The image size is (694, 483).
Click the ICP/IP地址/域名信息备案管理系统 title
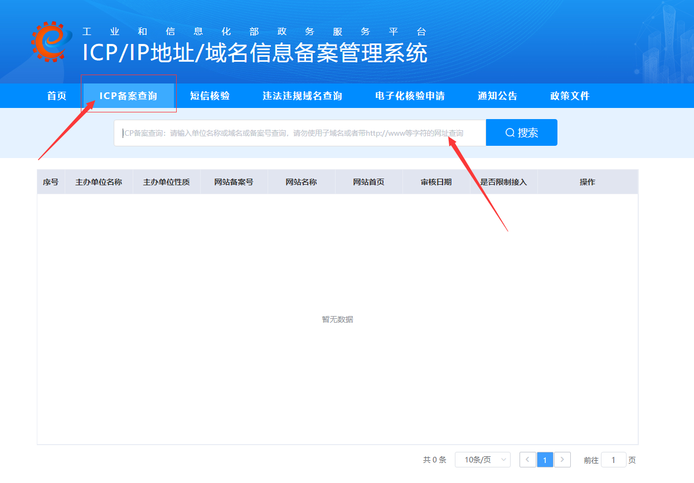pyautogui.click(x=255, y=53)
